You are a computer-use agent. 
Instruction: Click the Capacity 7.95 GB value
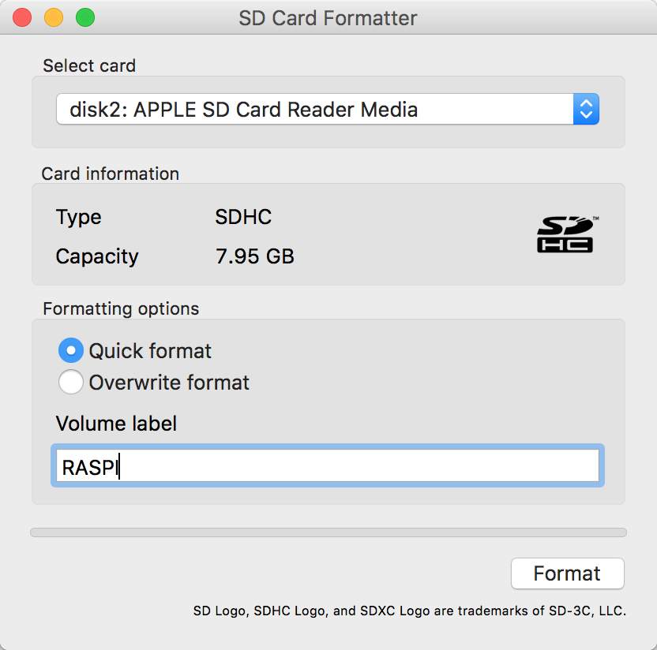pos(254,256)
